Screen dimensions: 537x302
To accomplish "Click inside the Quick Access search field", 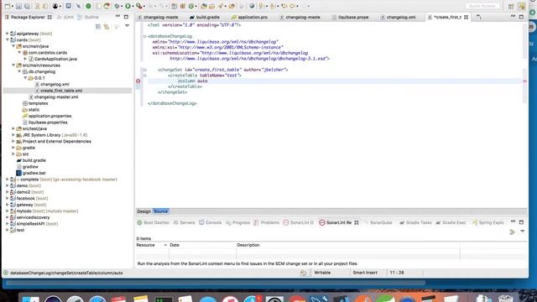I will 482,6.
